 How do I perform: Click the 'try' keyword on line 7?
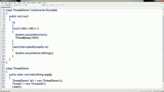tap(14, 22)
